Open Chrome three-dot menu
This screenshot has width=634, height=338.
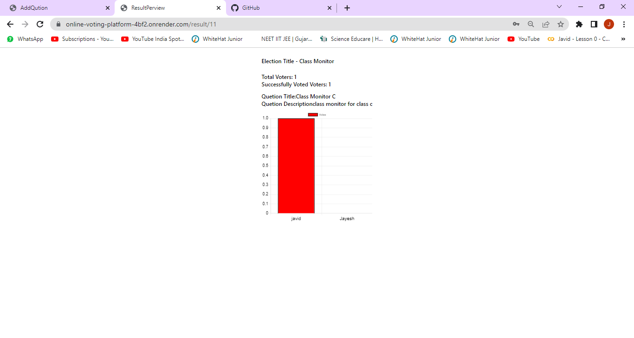[x=624, y=24]
